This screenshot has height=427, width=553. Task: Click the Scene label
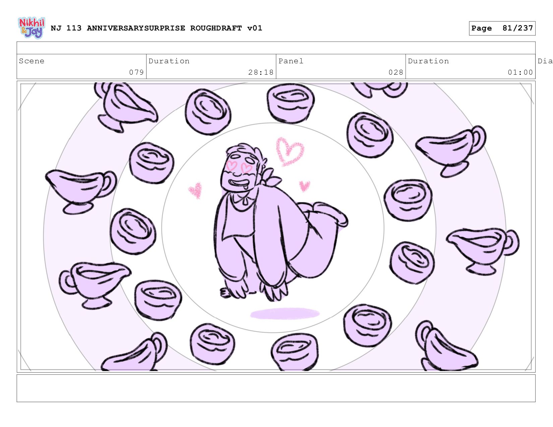point(32,61)
